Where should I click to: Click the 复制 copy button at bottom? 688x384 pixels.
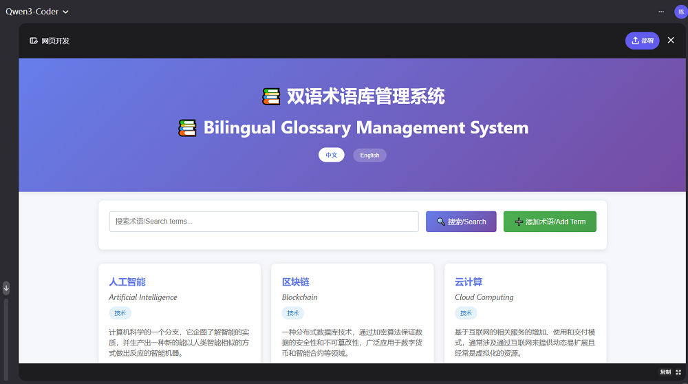coord(665,372)
